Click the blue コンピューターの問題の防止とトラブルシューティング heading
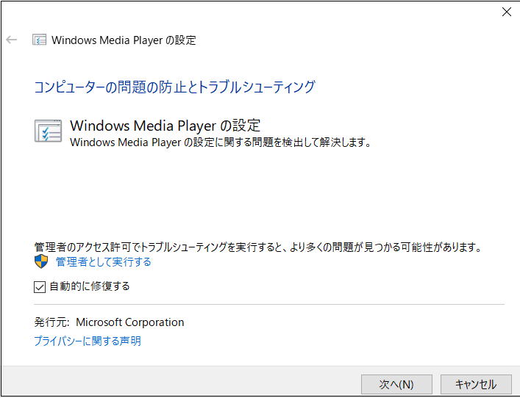 click(174, 87)
